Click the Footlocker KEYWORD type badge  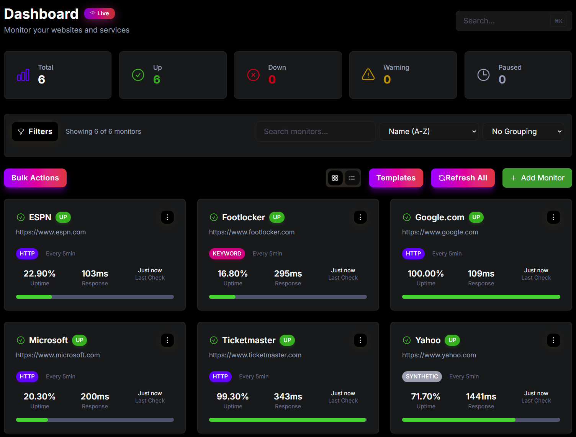coord(227,254)
